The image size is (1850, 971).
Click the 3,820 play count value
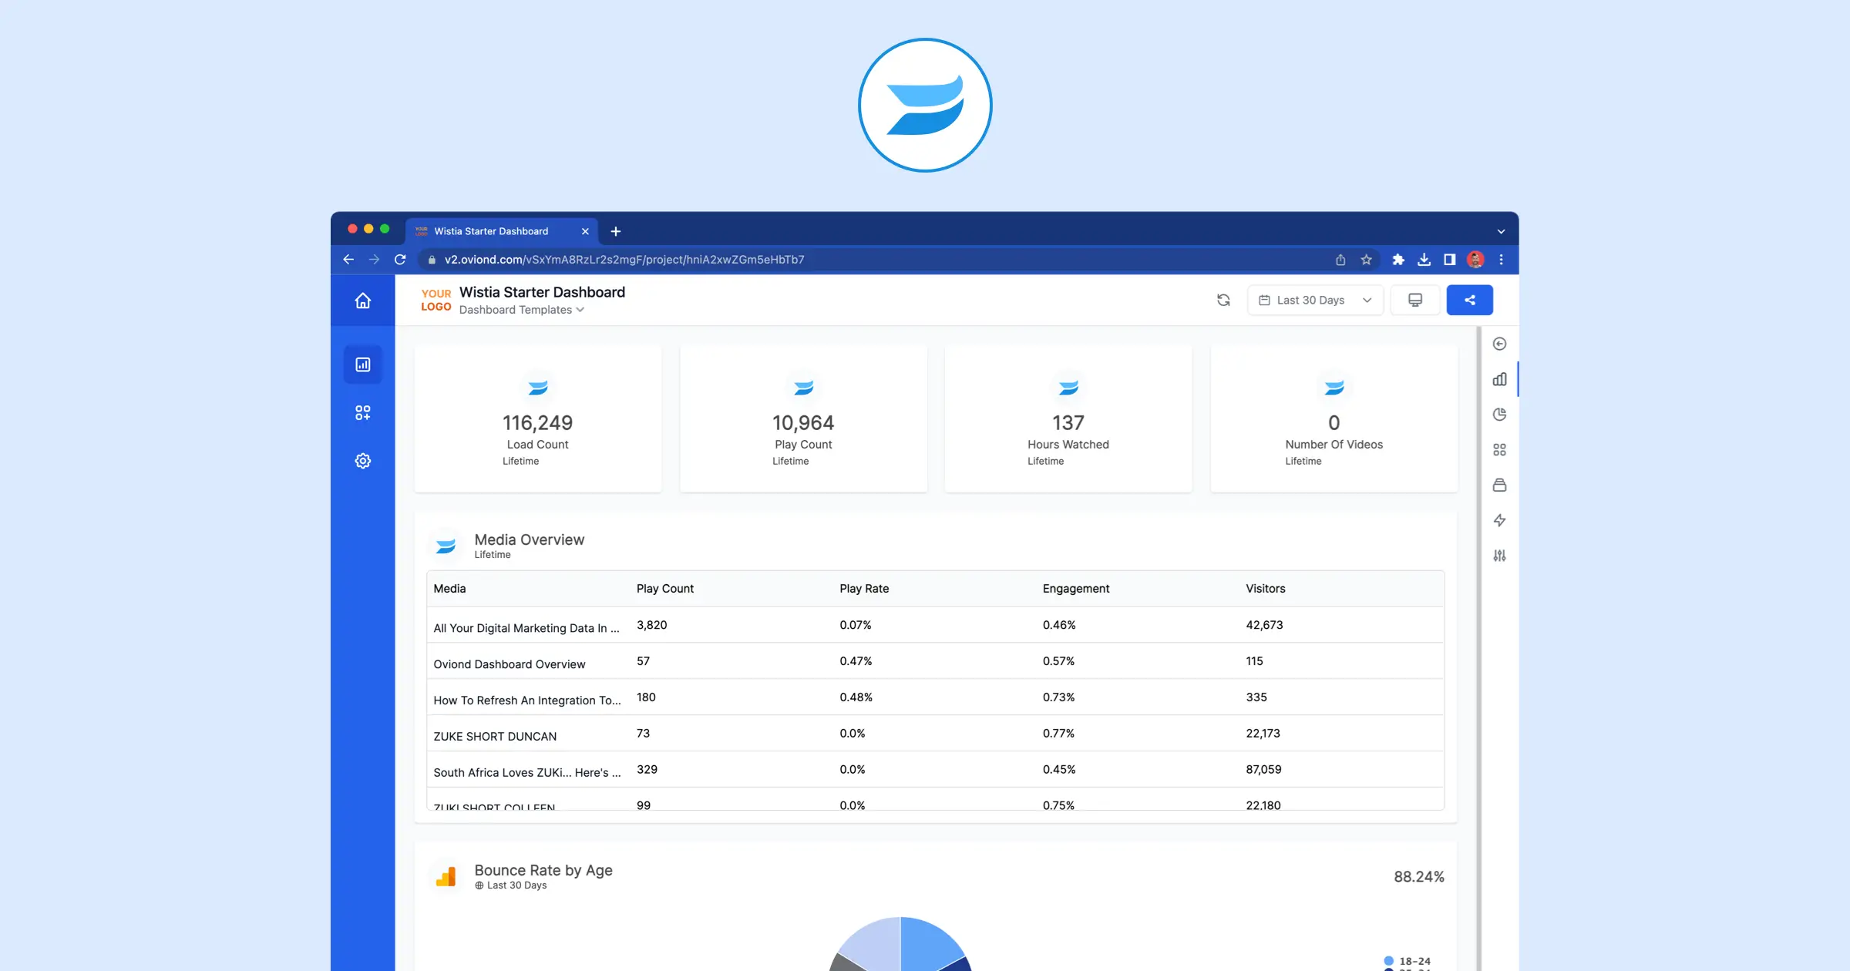point(652,625)
